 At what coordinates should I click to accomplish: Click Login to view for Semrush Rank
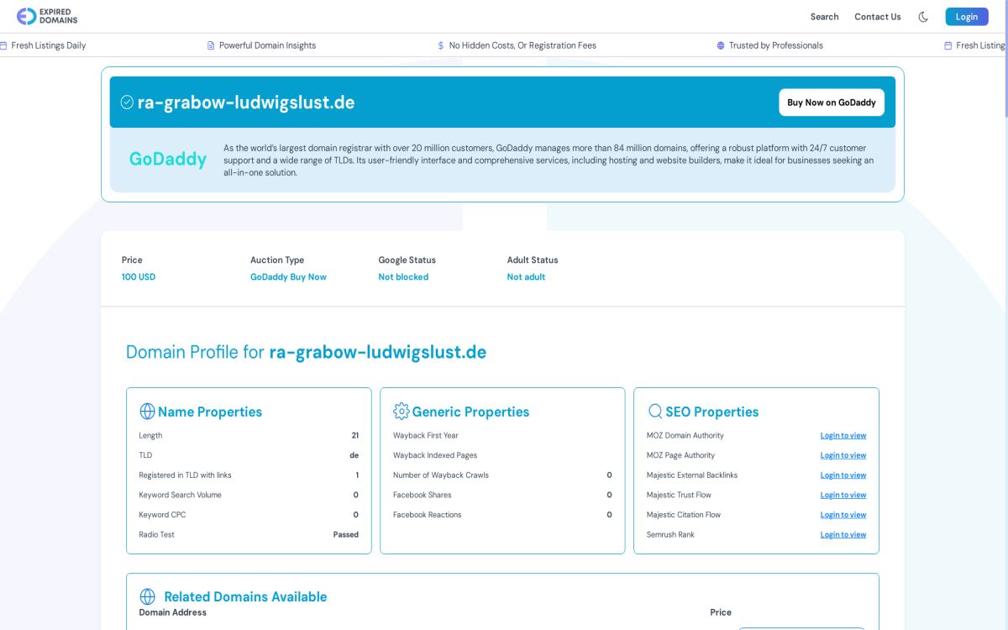843,534
